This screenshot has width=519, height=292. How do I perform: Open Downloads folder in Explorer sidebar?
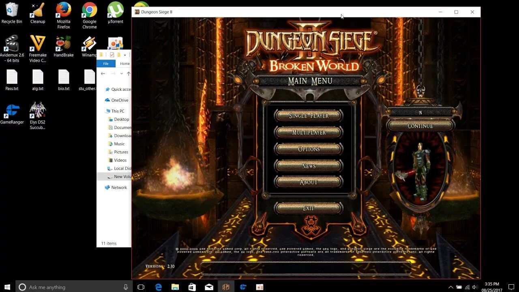(119, 135)
